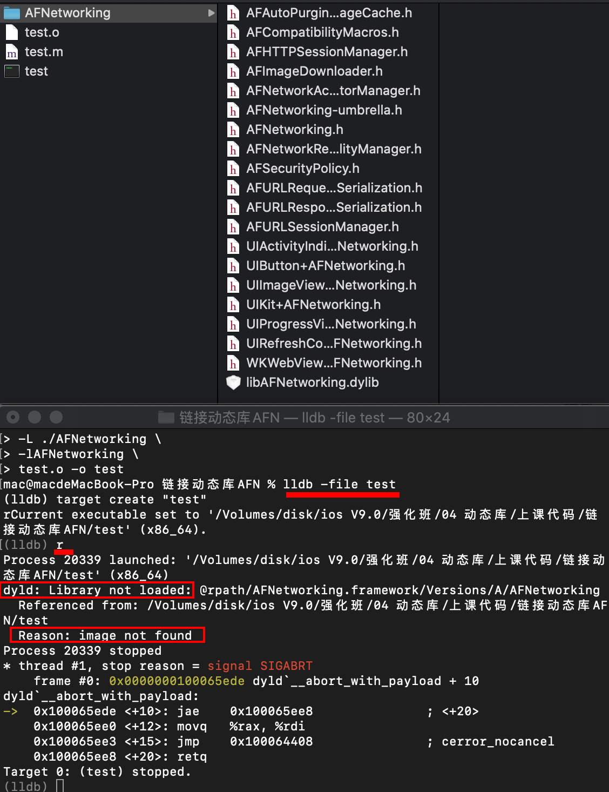Click 'dyld: Library not loaded:' error text
Image resolution: width=609 pixels, height=792 pixels.
pos(97,590)
